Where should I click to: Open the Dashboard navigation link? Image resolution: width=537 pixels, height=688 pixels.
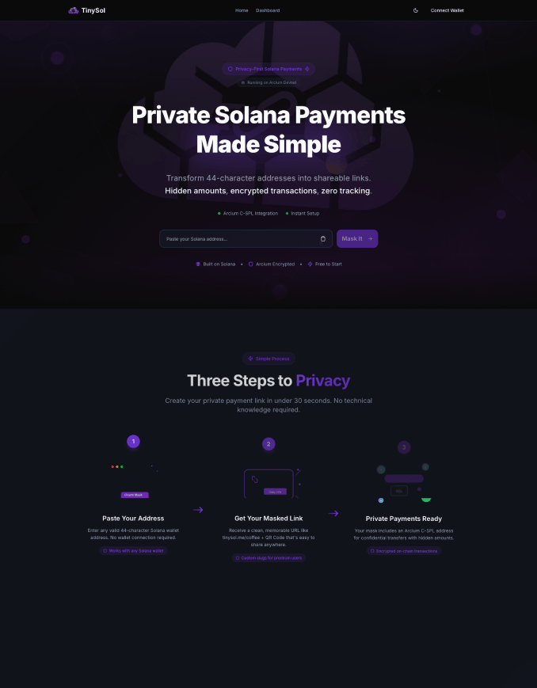[x=268, y=10]
